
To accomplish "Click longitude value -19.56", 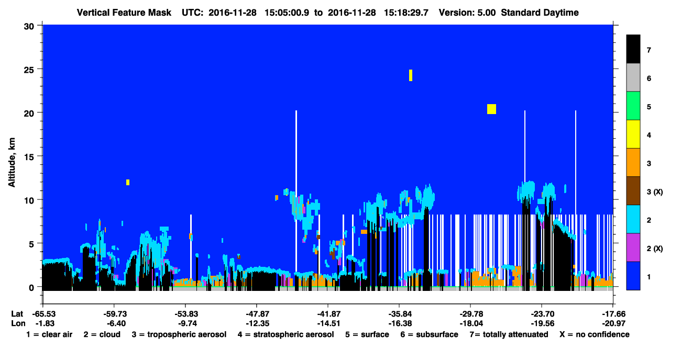I will pos(542,323).
